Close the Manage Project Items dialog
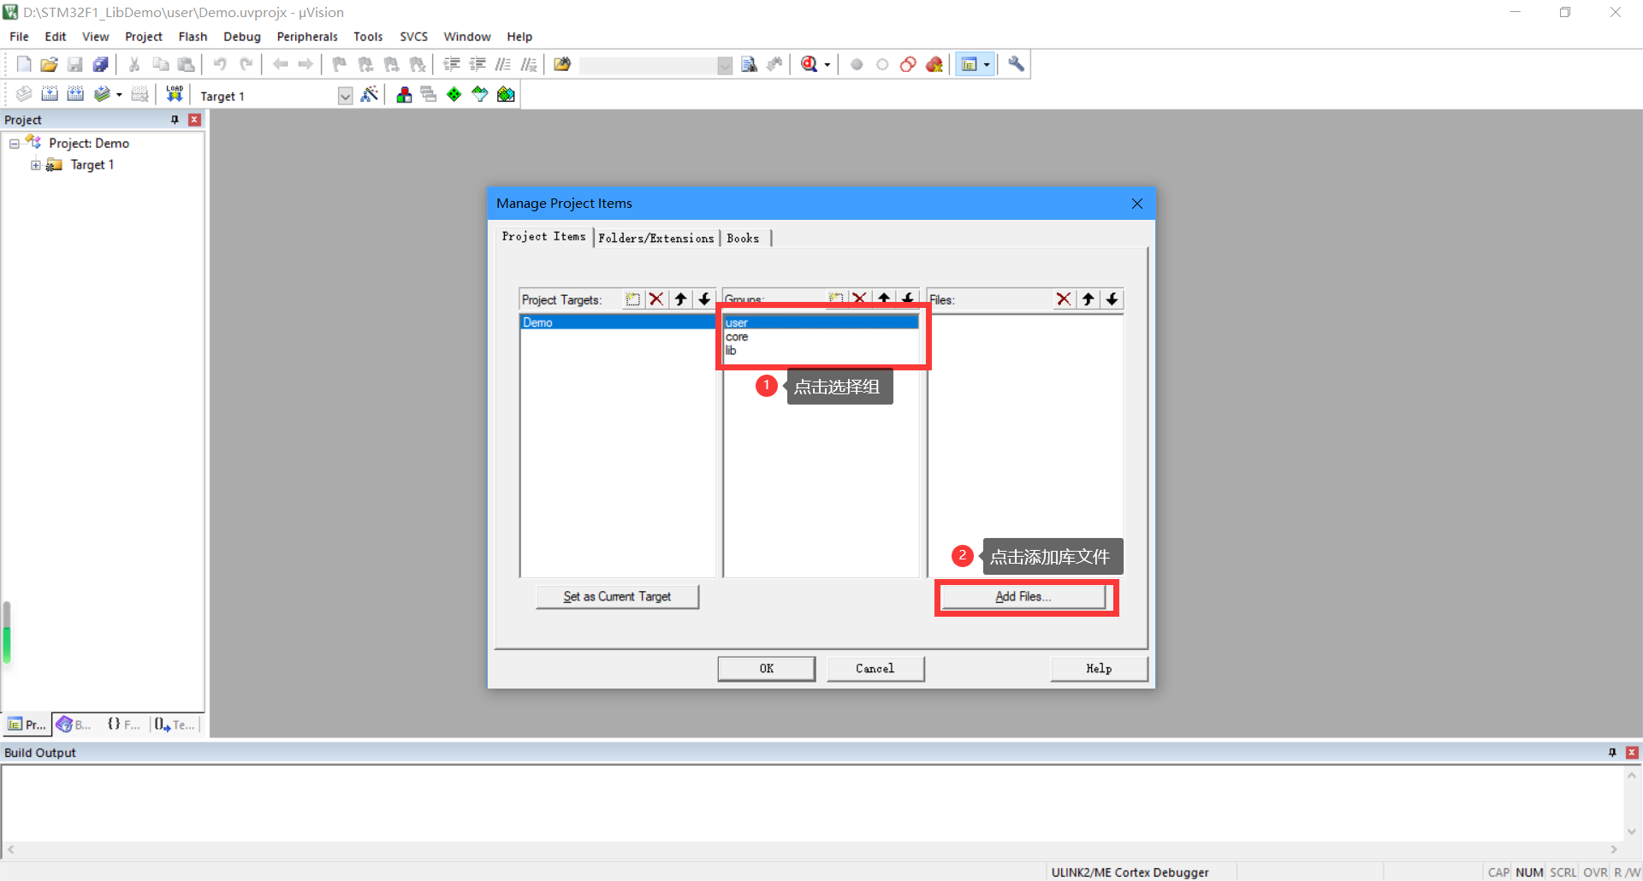Viewport: 1643px width, 881px height. click(1137, 204)
